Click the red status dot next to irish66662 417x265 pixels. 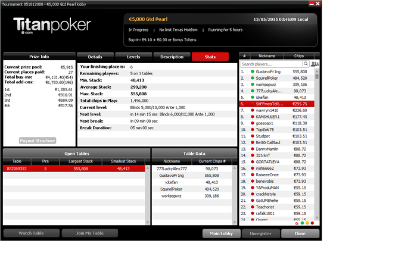[x=253, y=169]
